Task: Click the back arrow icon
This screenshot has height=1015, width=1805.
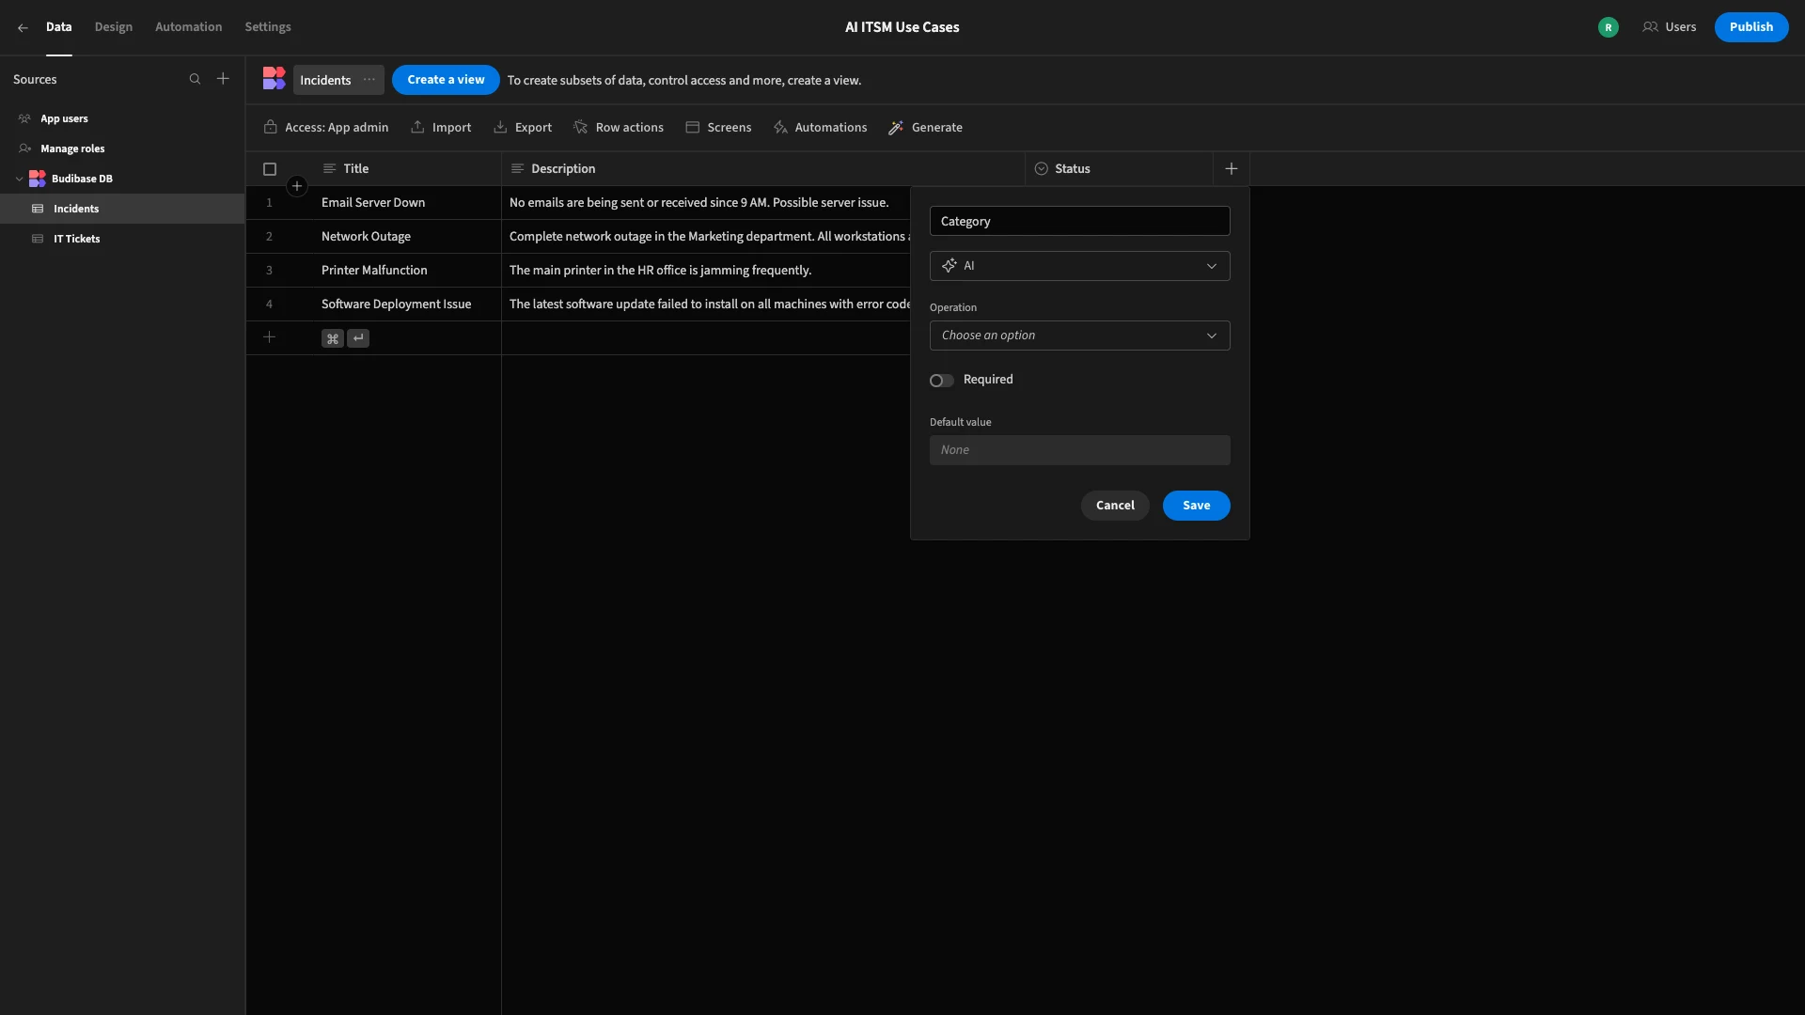Action: tap(23, 28)
